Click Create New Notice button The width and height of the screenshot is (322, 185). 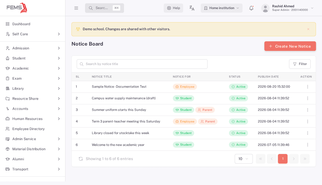(x=290, y=46)
